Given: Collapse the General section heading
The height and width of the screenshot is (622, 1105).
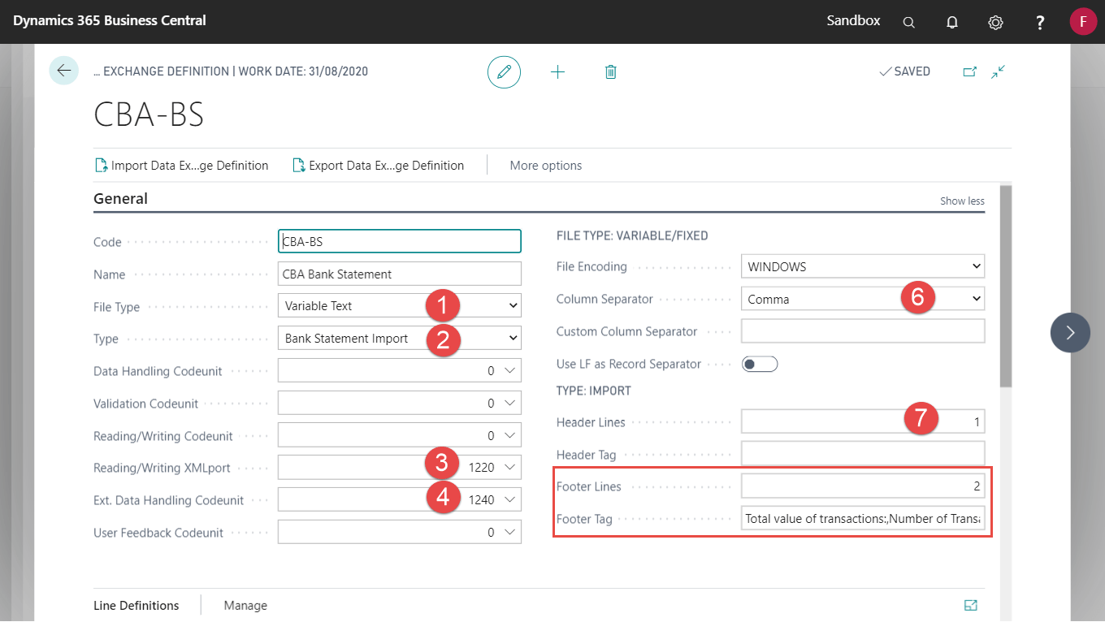Looking at the screenshot, I should pos(120,198).
